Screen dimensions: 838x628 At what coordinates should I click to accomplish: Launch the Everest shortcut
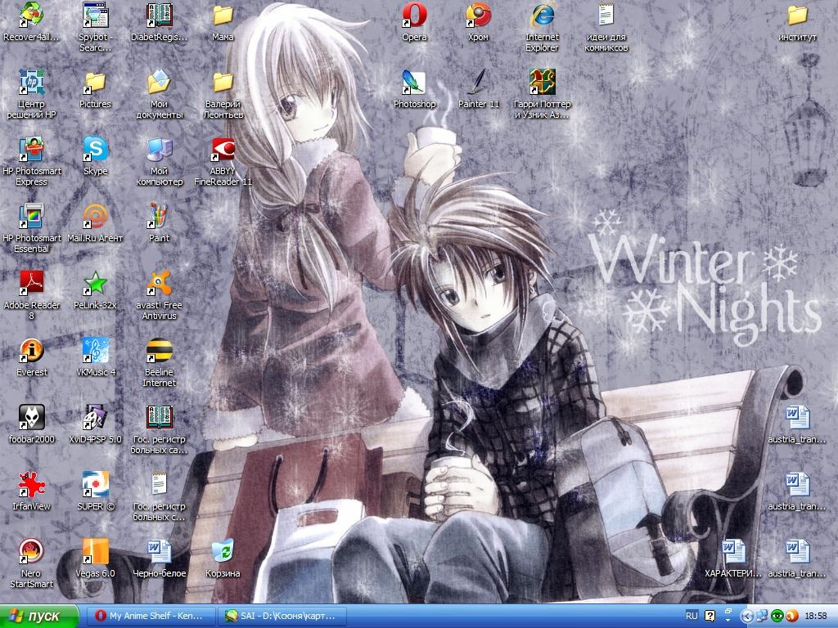31,357
